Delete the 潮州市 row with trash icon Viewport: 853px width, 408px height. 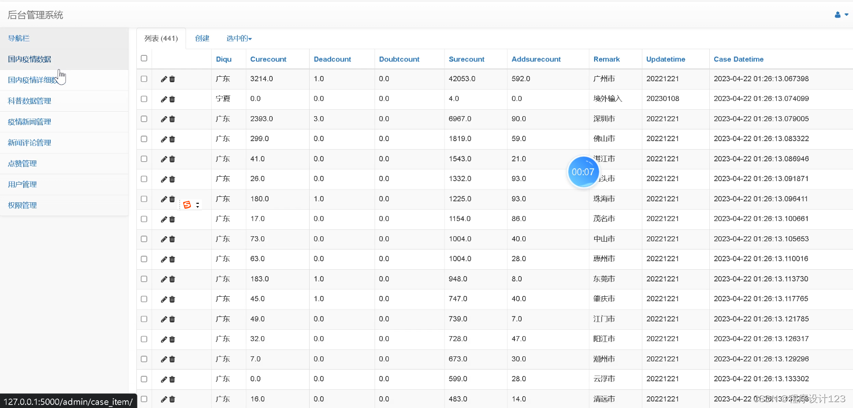pyautogui.click(x=172, y=359)
